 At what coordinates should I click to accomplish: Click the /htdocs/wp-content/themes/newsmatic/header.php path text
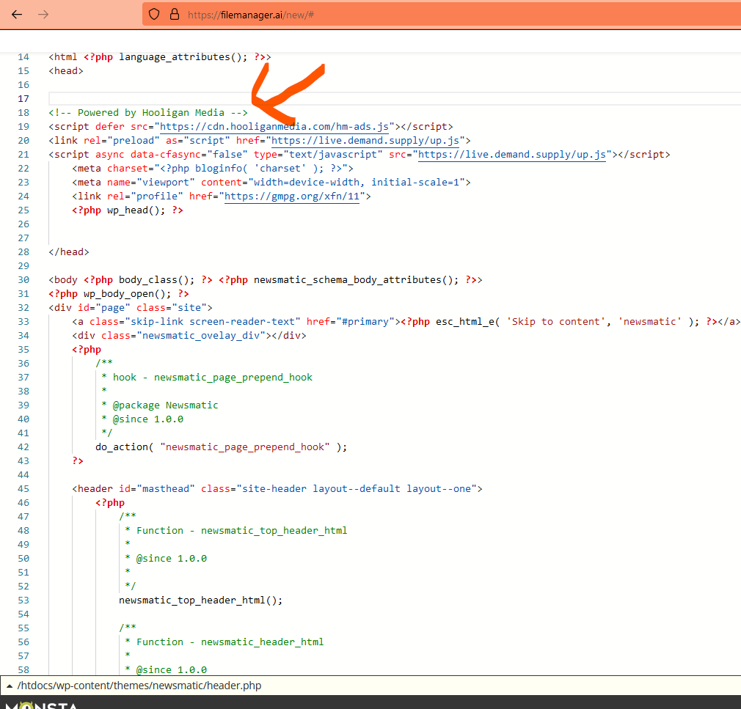click(x=139, y=686)
